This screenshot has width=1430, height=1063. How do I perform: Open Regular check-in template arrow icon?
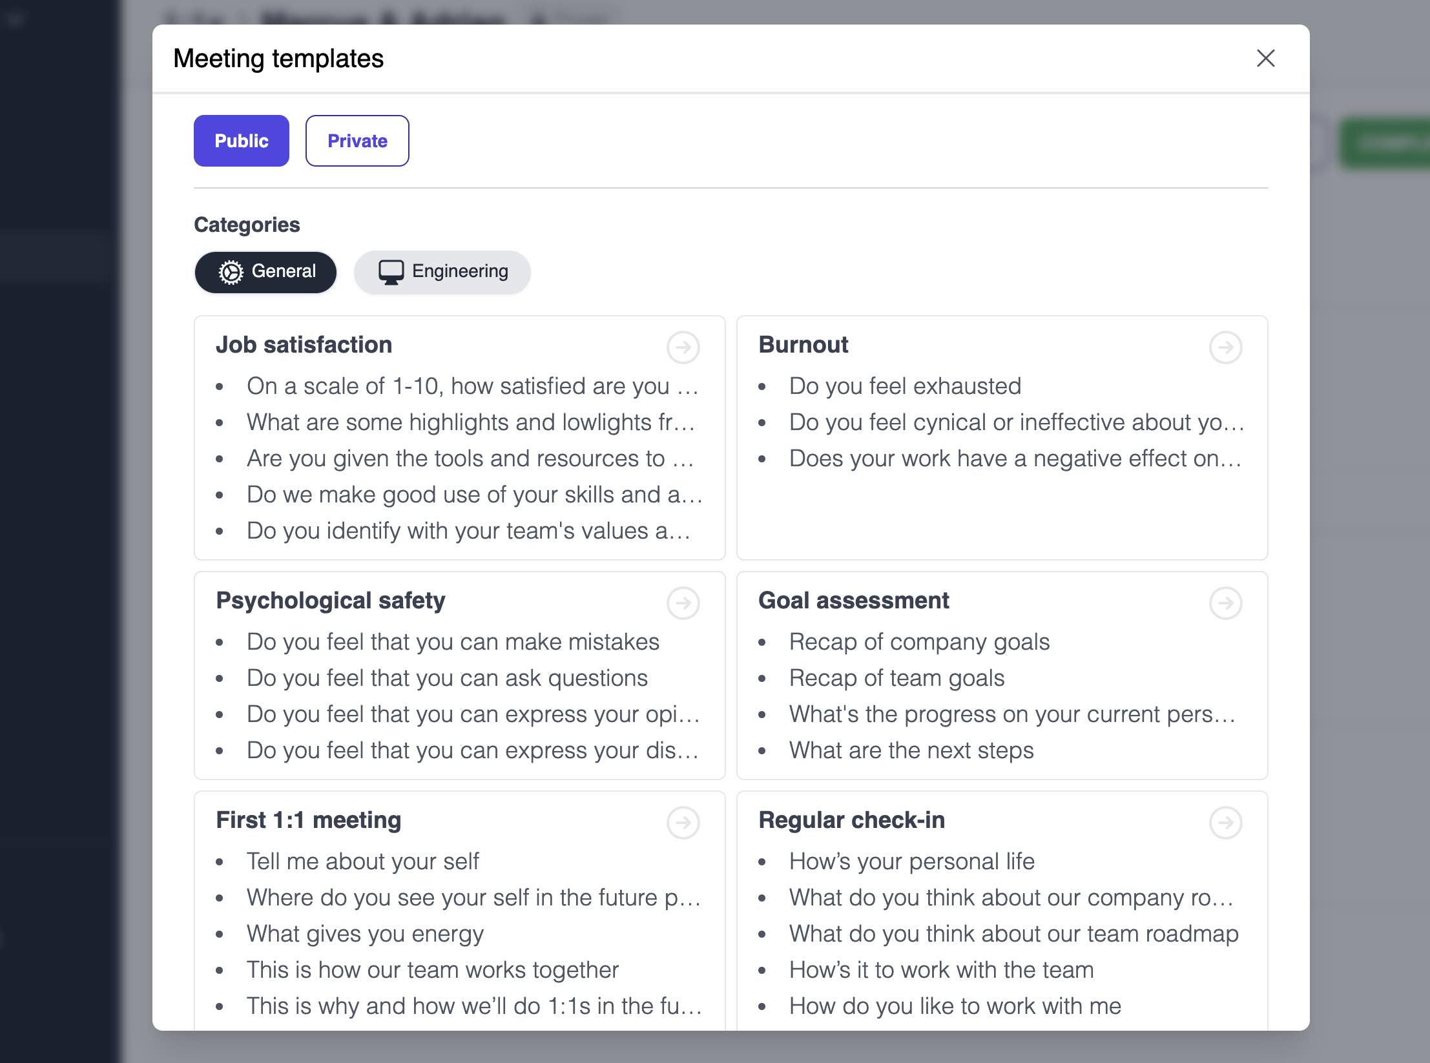[x=1225, y=823]
